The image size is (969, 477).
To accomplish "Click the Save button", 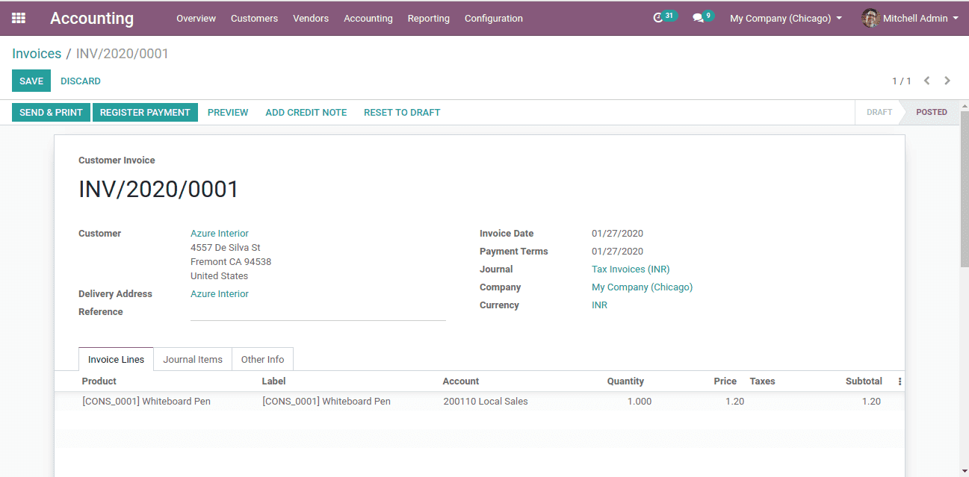I will (x=31, y=81).
